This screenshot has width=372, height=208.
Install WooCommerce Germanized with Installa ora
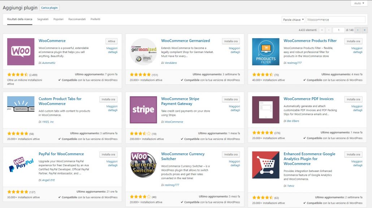coord(230,41)
